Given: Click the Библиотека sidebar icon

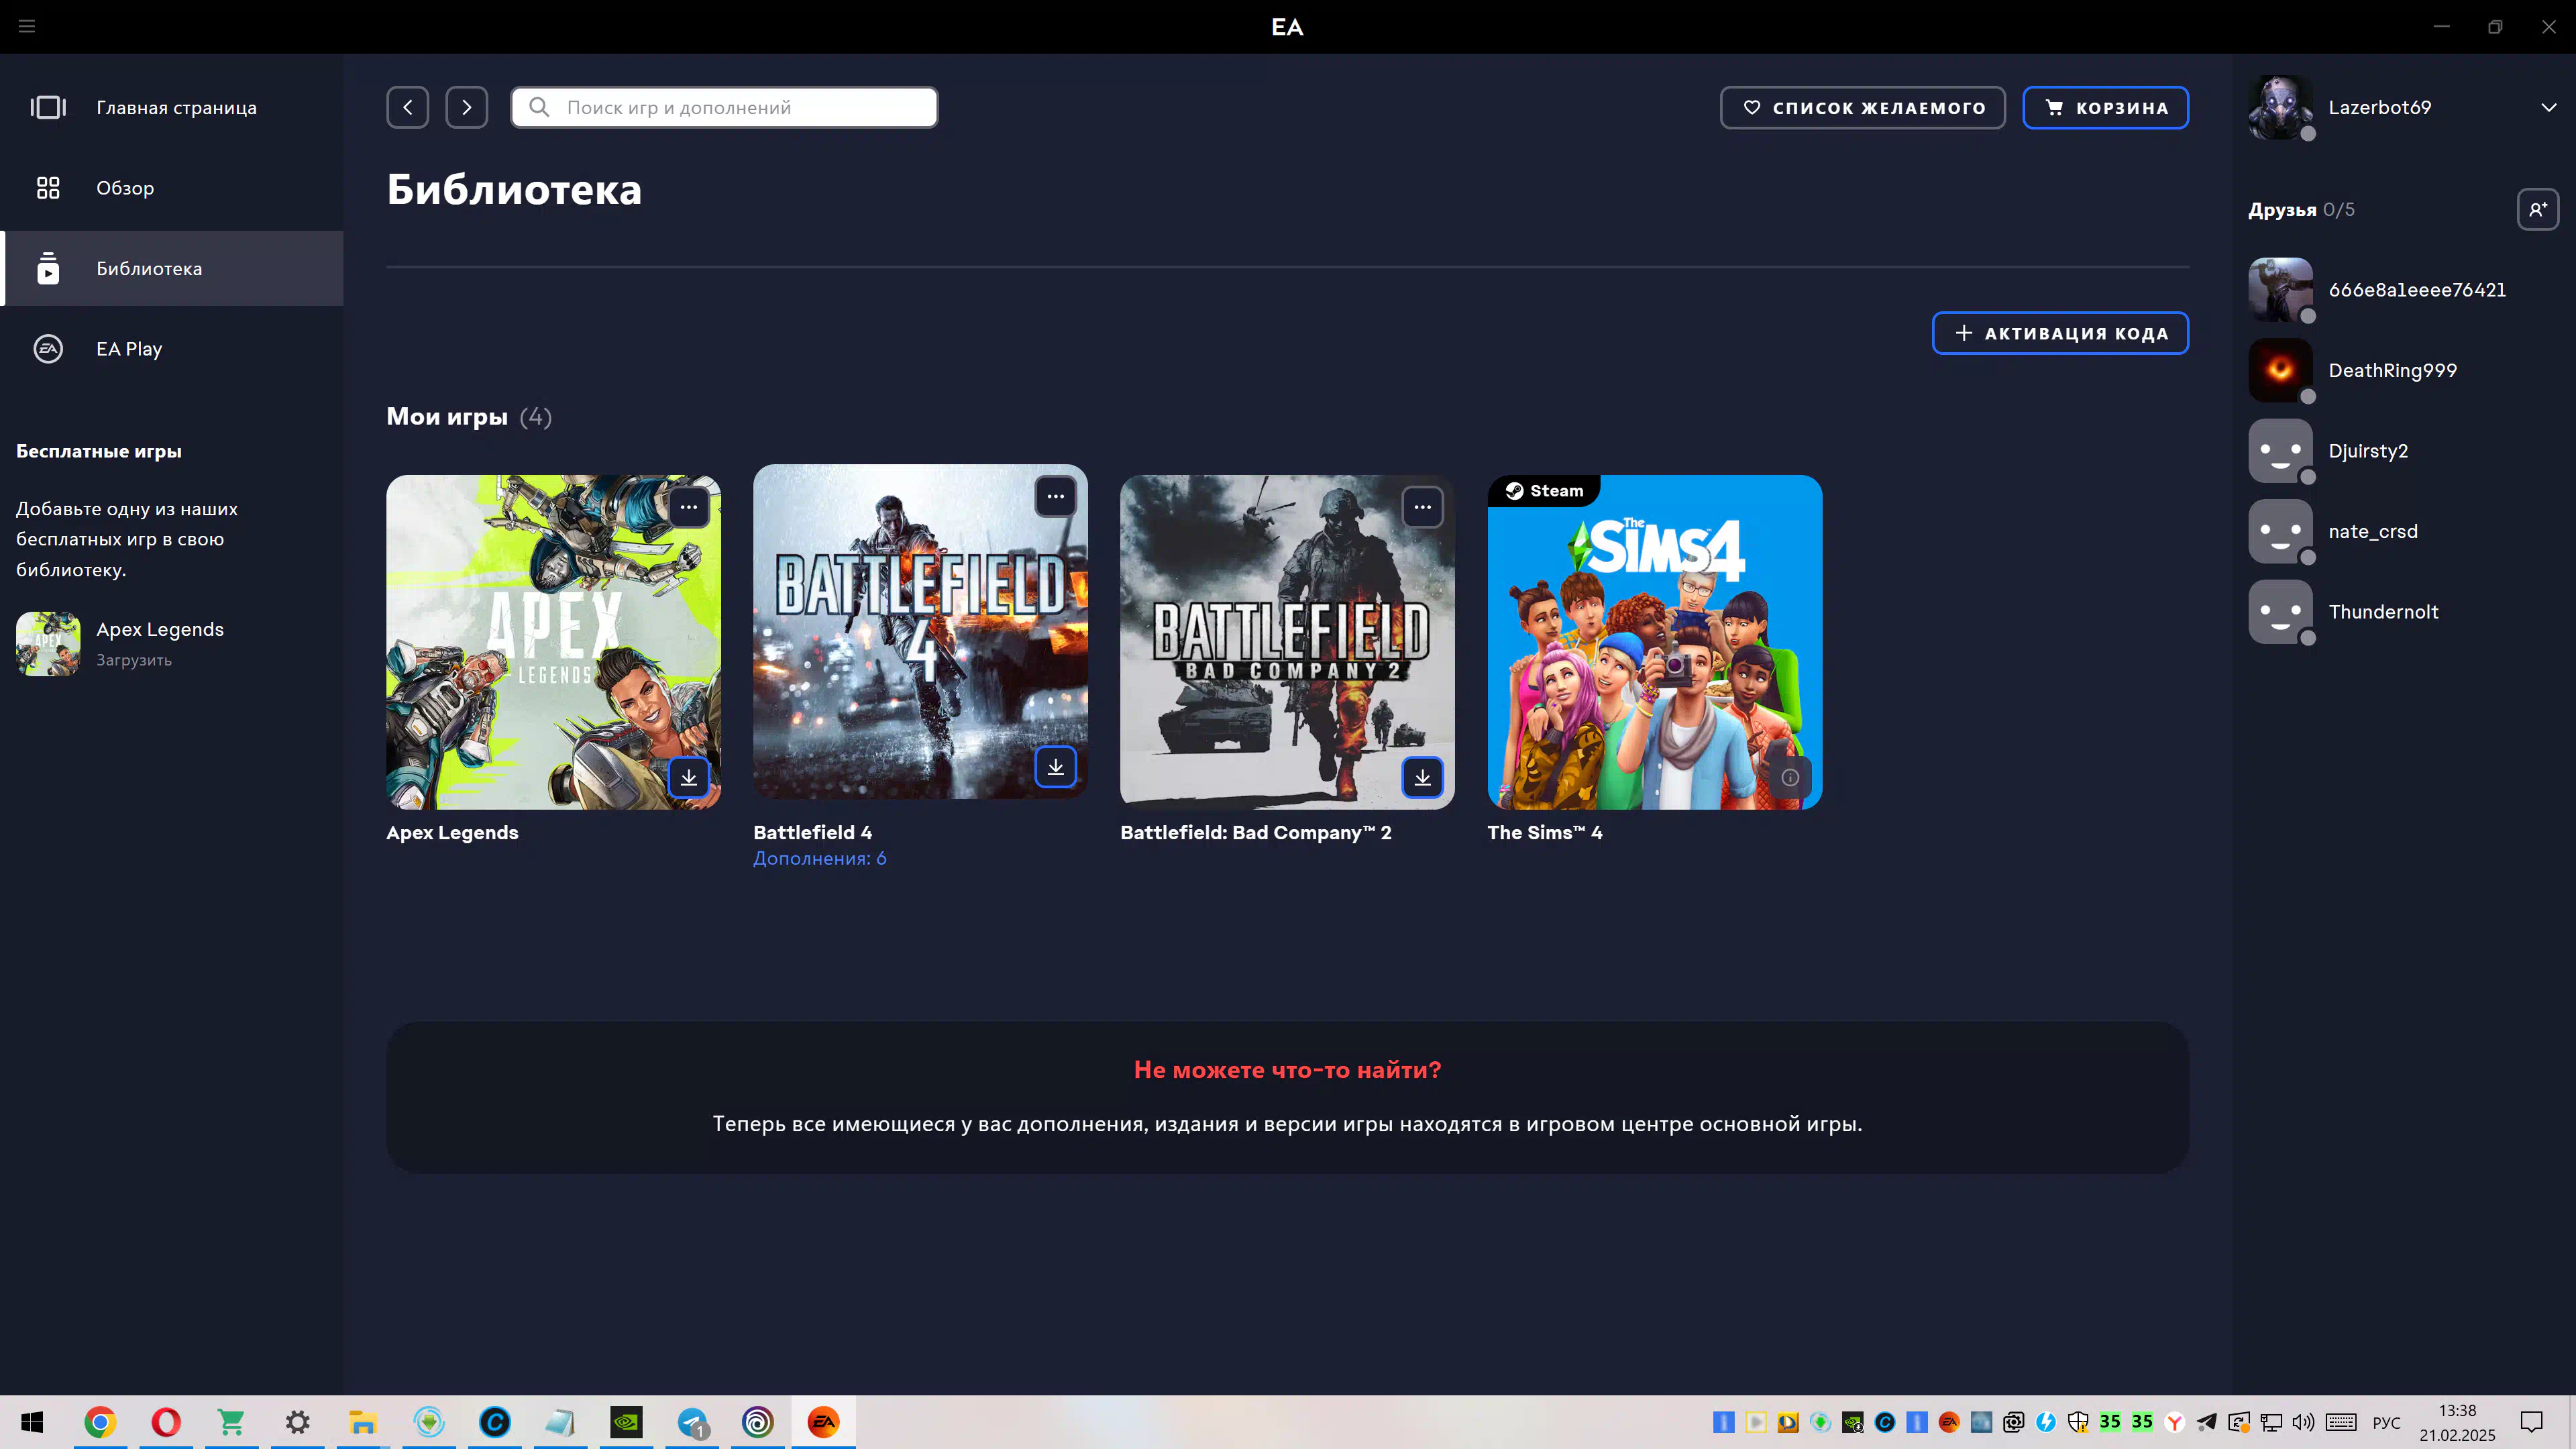Looking at the screenshot, I should (x=48, y=268).
